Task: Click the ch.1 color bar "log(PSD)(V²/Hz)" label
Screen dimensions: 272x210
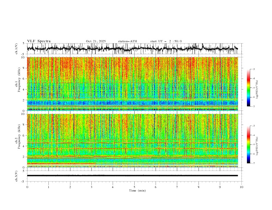Action: pos(257,90)
